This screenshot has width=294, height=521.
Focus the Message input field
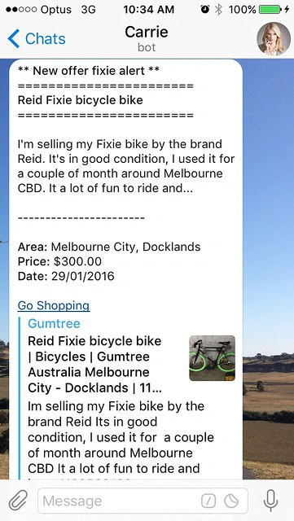tap(143, 501)
